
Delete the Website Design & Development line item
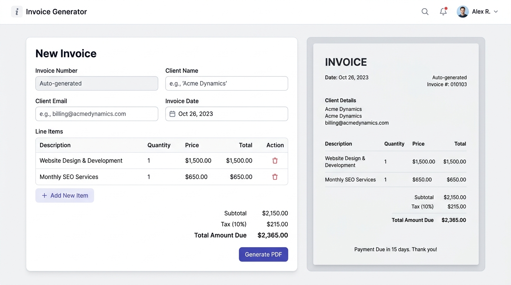pos(275,161)
